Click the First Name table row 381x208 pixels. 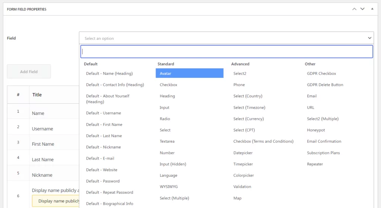43,142
